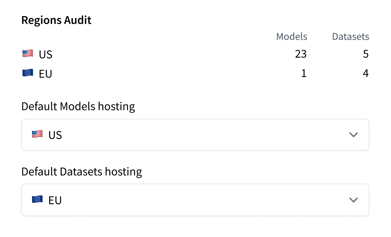The height and width of the screenshot is (237, 391).
Task: Click the Regions Audit heading
Action: tap(56, 20)
